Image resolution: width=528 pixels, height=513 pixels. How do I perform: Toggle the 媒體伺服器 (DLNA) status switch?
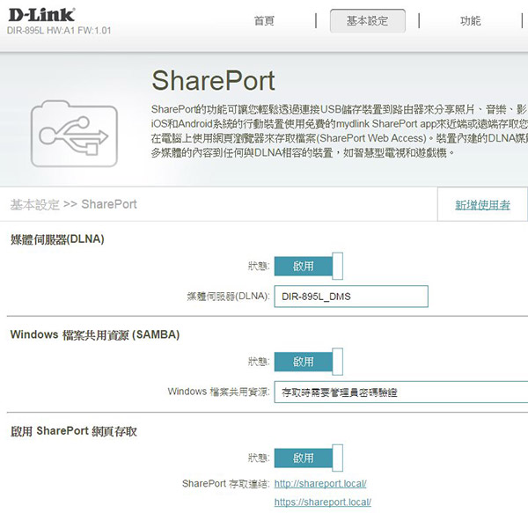pyautogui.click(x=308, y=266)
